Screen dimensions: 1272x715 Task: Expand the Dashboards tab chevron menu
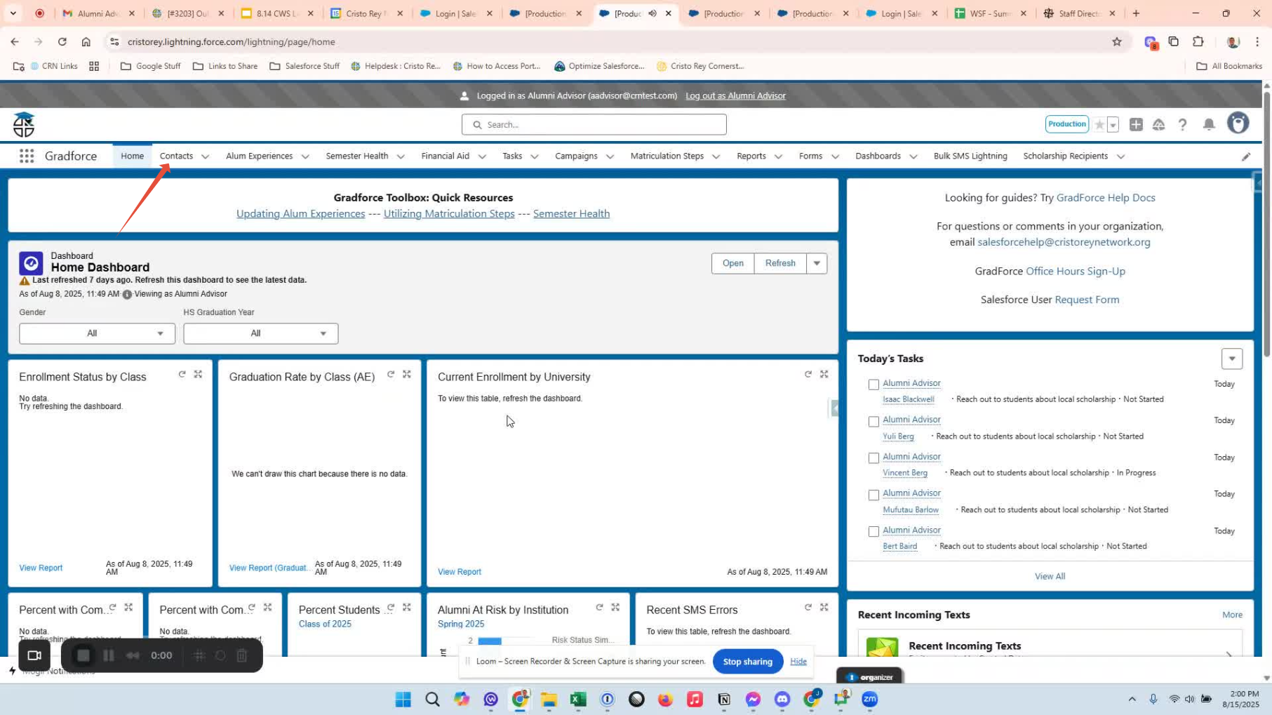pos(913,156)
